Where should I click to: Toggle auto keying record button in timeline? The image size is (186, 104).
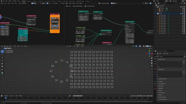click(x=70, y=96)
